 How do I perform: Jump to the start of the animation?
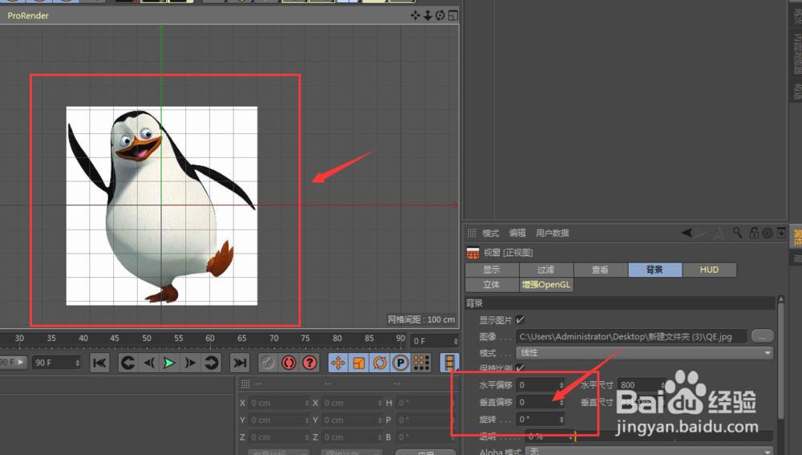(99, 363)
